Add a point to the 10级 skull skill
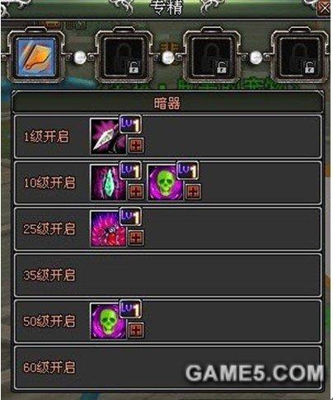Viewport: 333px width, 400px height. point(193,191)
